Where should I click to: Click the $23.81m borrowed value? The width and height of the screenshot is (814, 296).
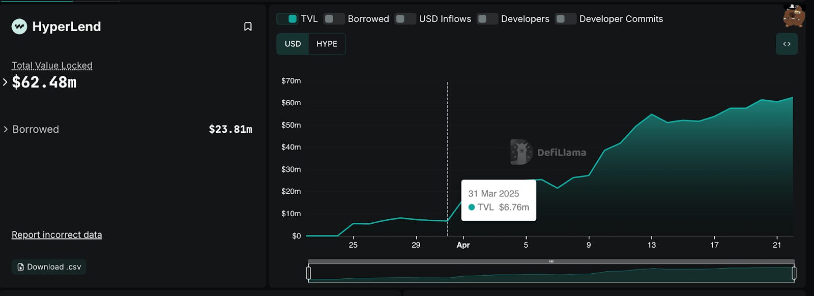click(230, 129)
